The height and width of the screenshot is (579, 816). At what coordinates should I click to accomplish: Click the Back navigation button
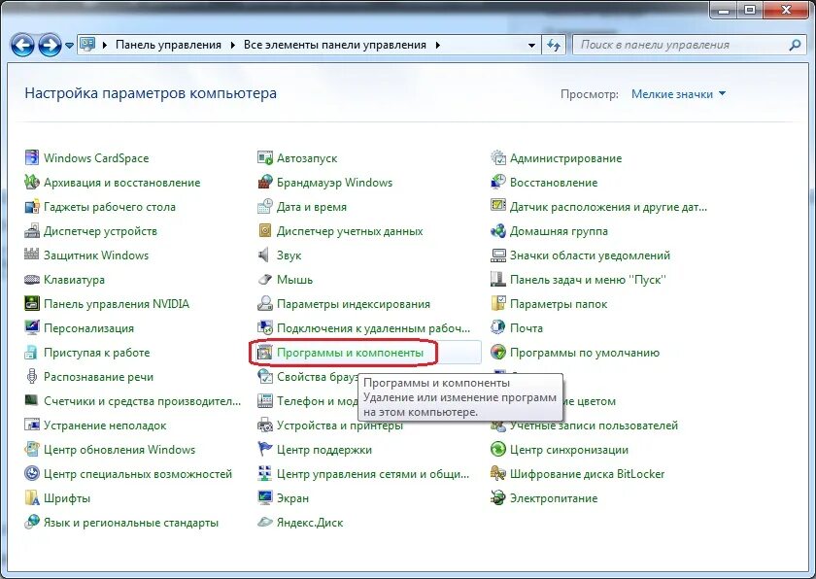click(22, 45)
